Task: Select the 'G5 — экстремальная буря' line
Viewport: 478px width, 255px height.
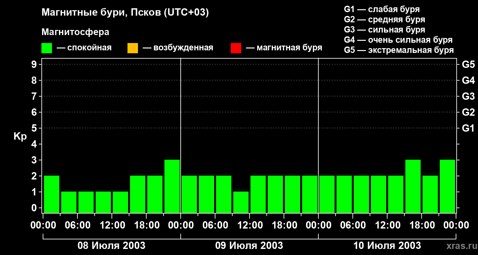Action: coord(399,50)
